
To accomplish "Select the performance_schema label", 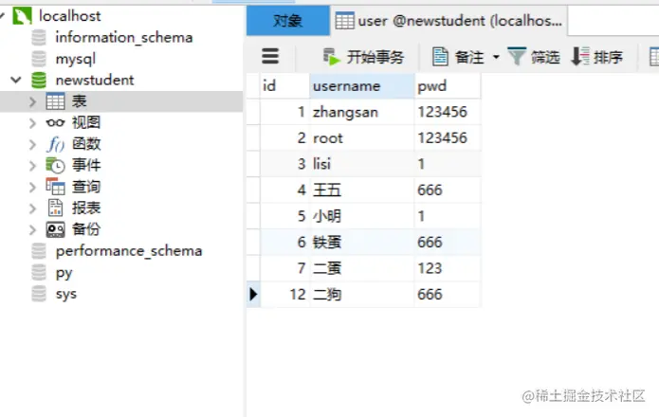I will [x=129, y=251].
